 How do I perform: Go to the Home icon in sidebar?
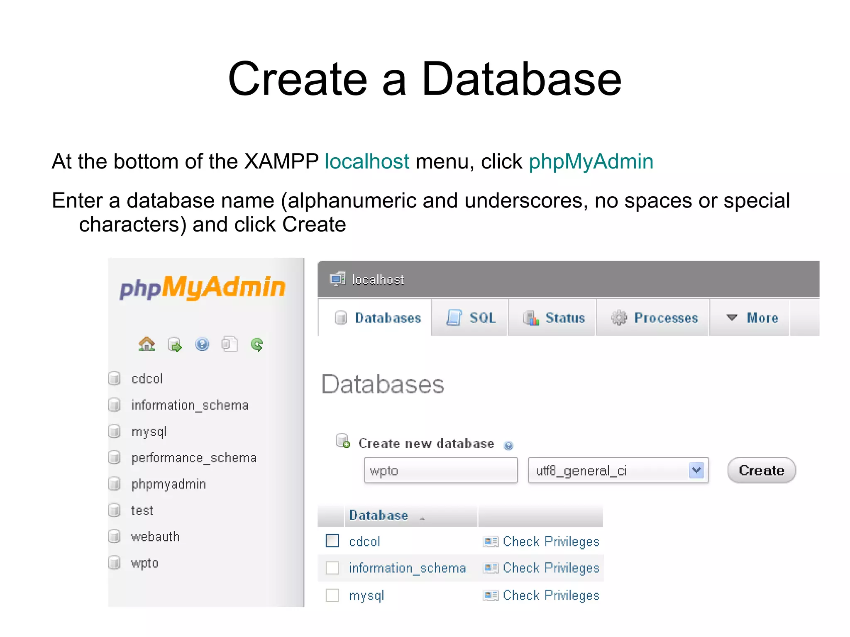[x=147, y=344]
